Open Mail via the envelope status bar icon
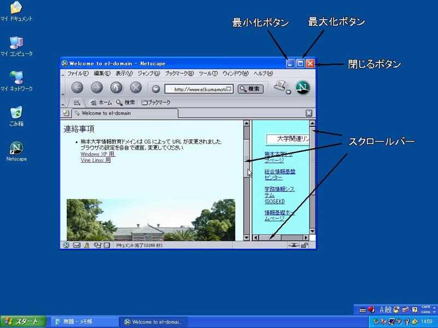 77,245
